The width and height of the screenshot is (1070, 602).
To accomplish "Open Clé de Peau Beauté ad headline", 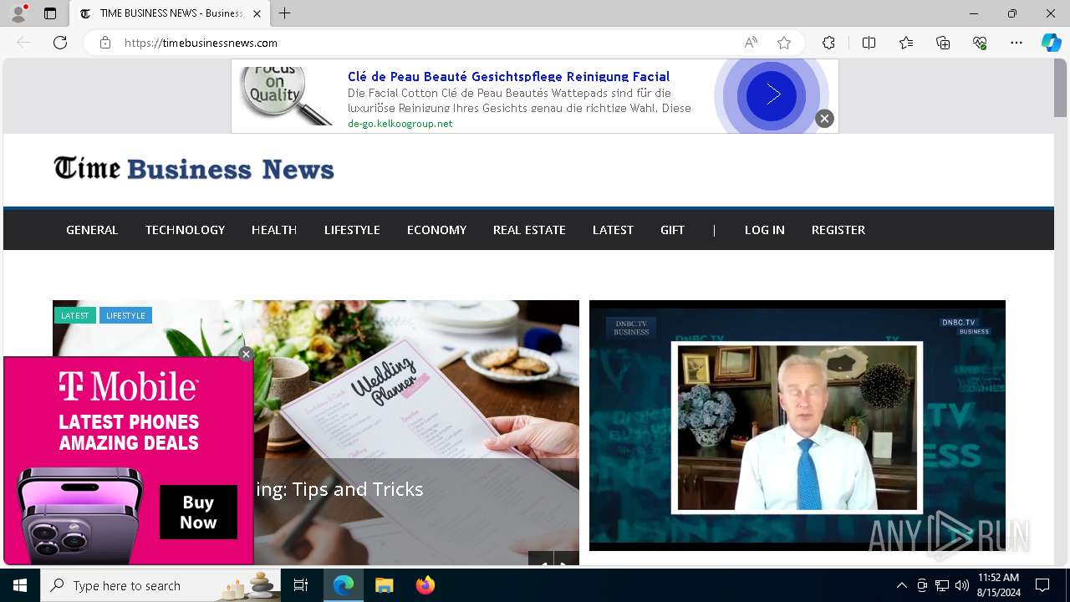I will pyautogui.click(x=508, y=76).
